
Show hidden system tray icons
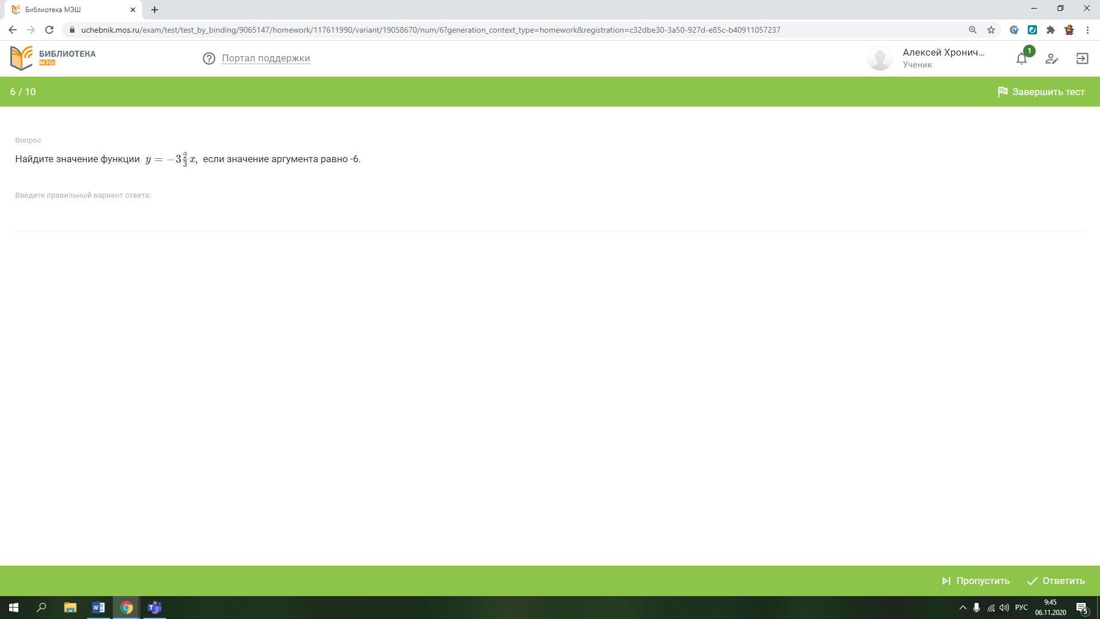pos(962,608)
